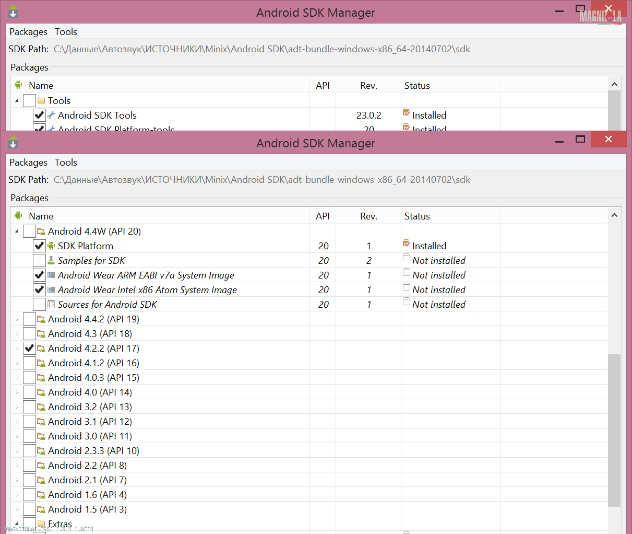Click the front window's vertical scrollbar thumb

pyautogui.click(x=614, y=431)
